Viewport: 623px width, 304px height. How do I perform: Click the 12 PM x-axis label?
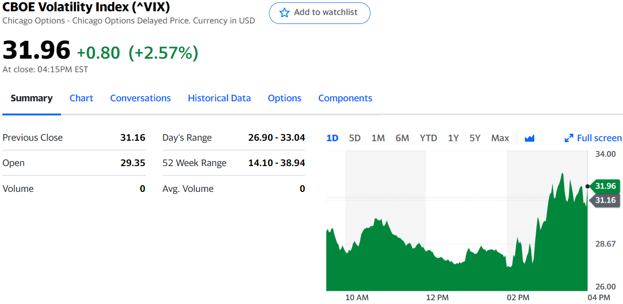point(437,297)
